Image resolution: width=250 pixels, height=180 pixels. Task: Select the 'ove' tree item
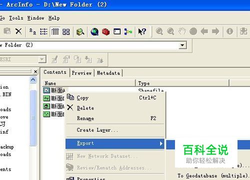(4, 117)
